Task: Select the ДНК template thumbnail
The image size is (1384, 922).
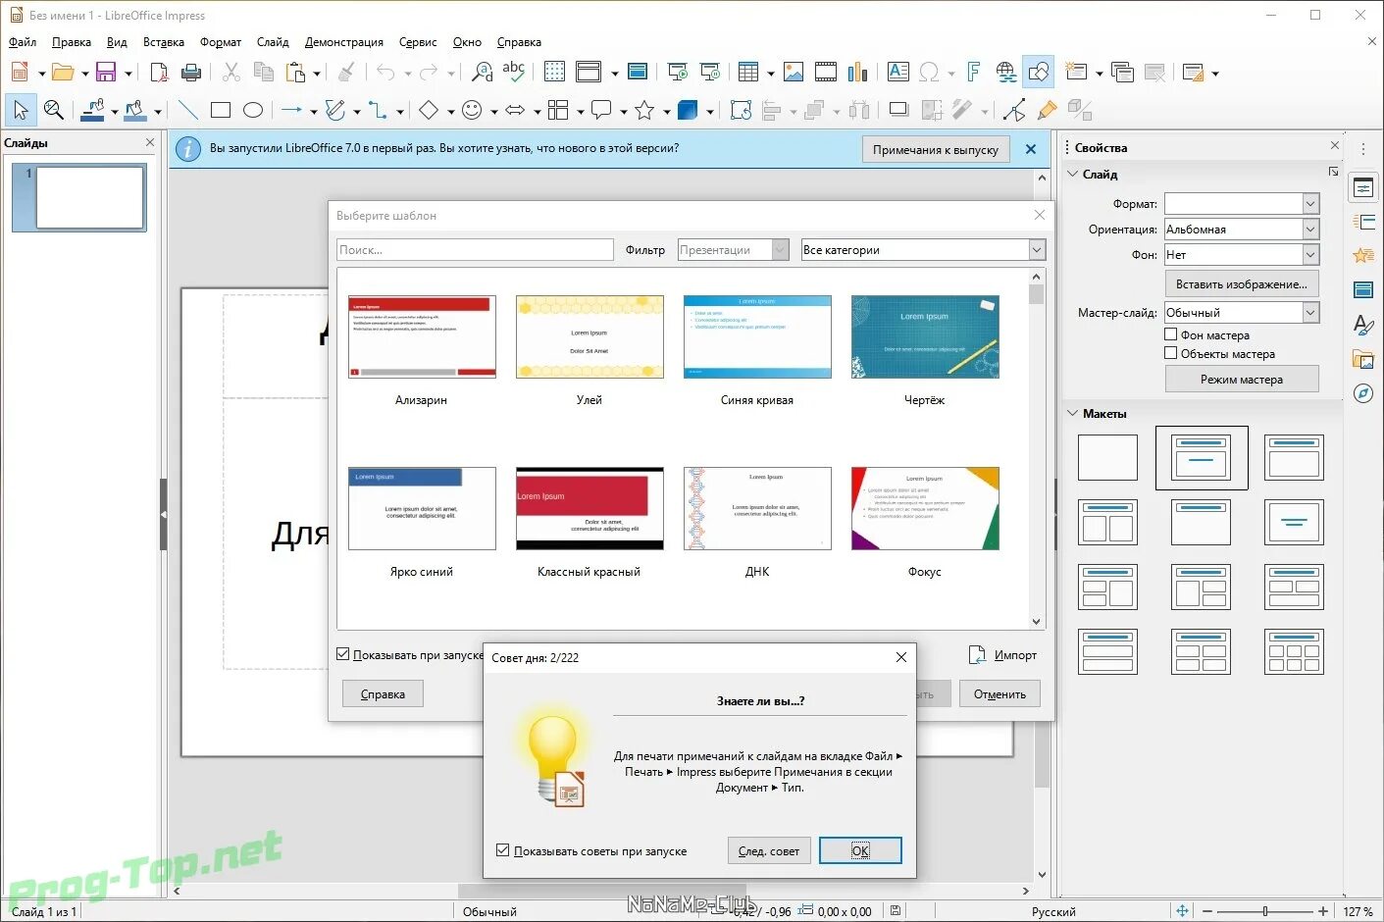Action: pyautogui.click(x=757, y=508)
